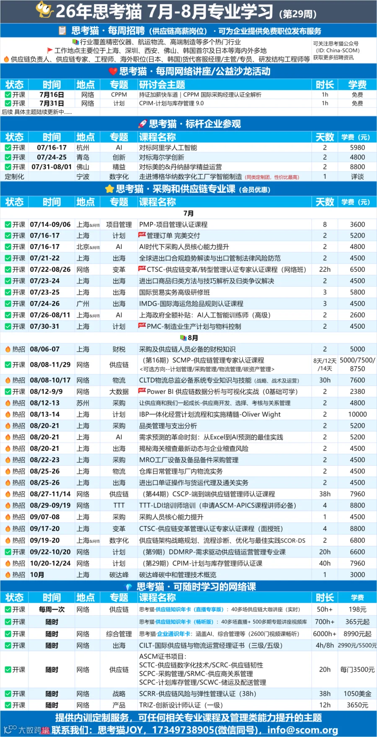The width and height of the screenshot is (377, 737).
Task: Click 时长 header in the lecture table
Action: tap(325, 85)
